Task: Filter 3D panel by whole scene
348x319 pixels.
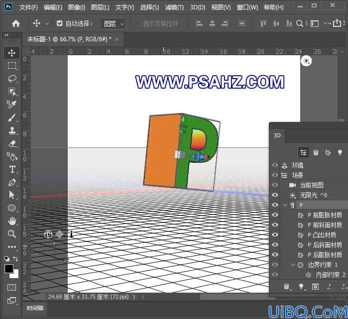Action: [x=303, y=152]
